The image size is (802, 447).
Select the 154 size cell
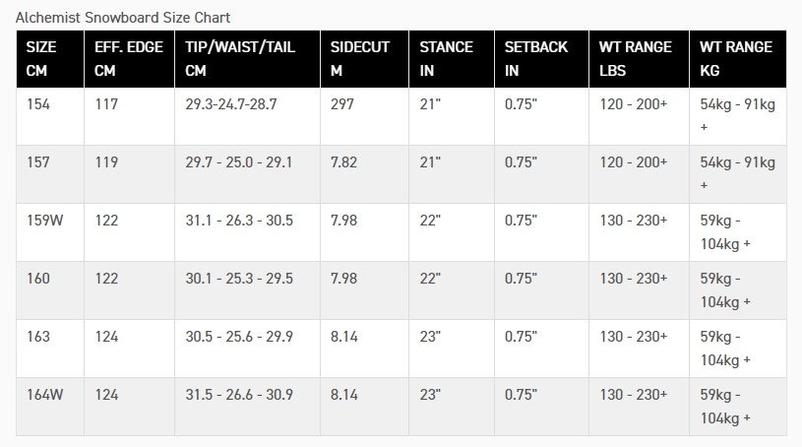50,116
